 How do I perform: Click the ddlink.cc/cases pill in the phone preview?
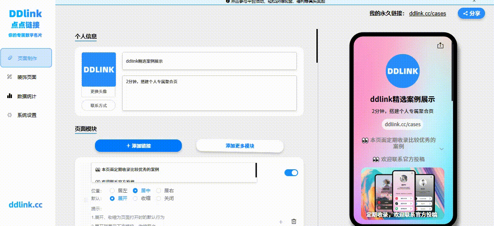(402, 125)
